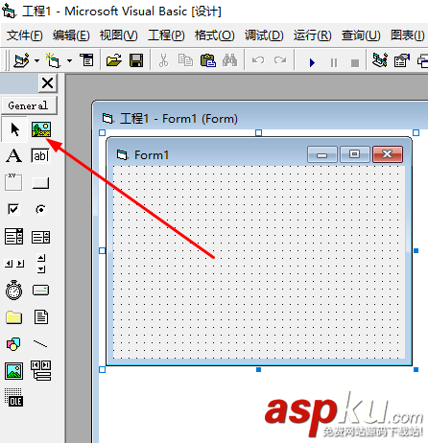
Task: Open the 文件(F) menu
Action: coord(25,35)
